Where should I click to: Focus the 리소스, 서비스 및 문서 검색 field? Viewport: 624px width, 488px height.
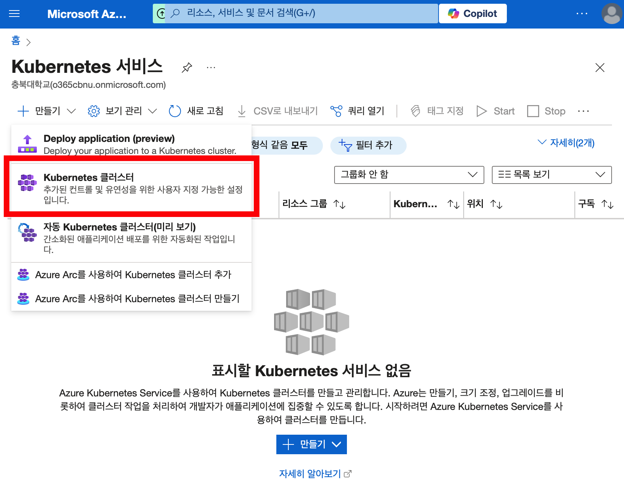(x=301, y=14)
